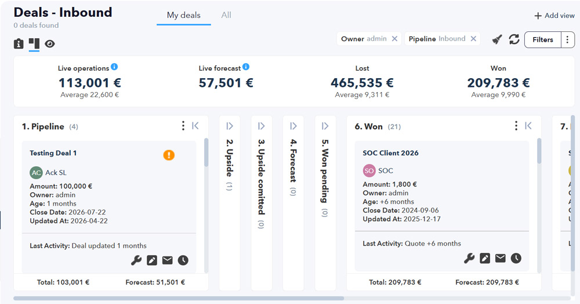Click Last Activity: Deal updated 1 months
Screen dimensions: 580x304
coord(88,246)
